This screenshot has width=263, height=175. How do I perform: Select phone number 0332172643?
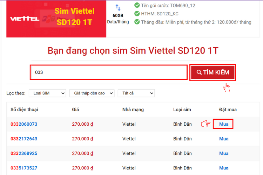coord(24,139)
